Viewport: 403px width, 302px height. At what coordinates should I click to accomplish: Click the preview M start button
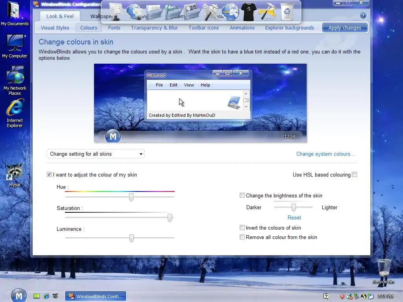coord(113,136)
